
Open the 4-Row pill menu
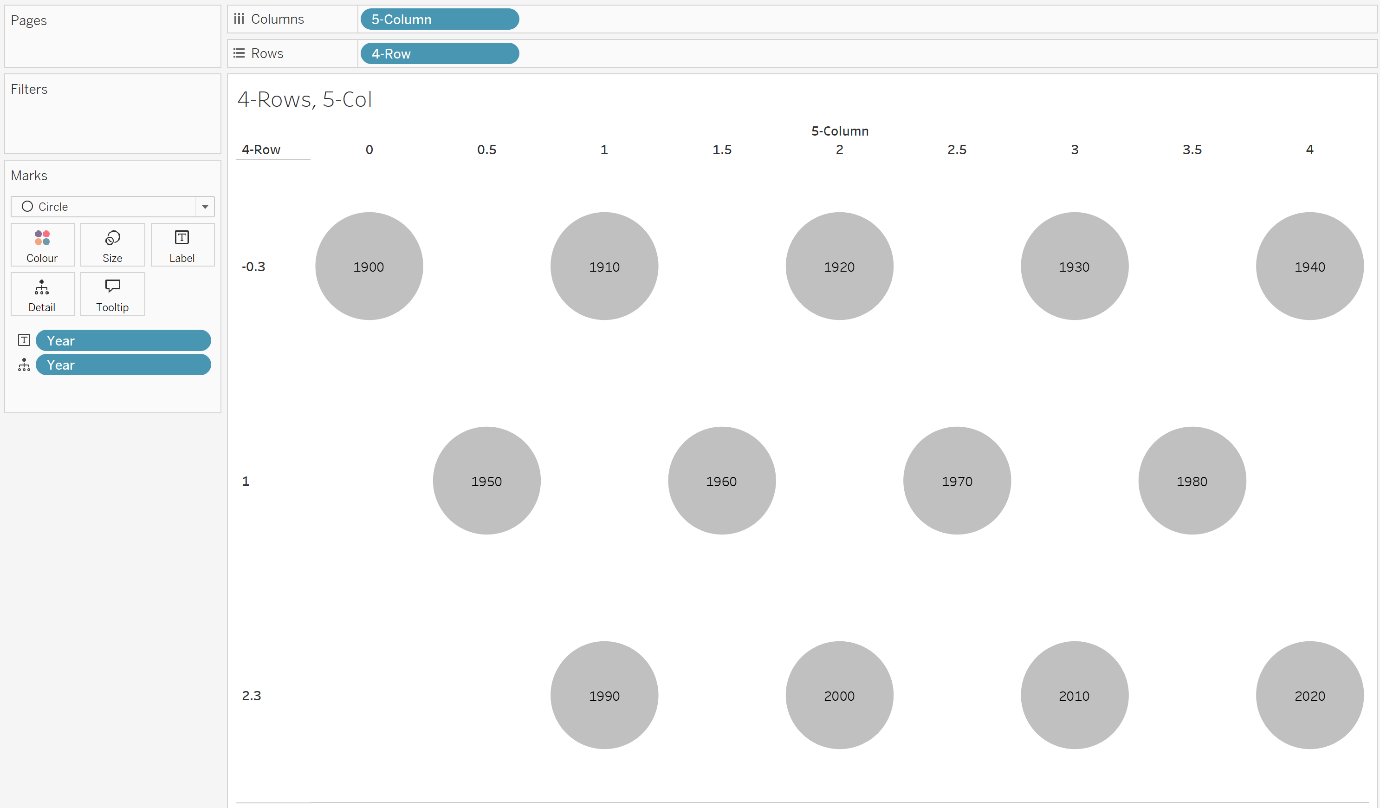click(x=439, y=53)
